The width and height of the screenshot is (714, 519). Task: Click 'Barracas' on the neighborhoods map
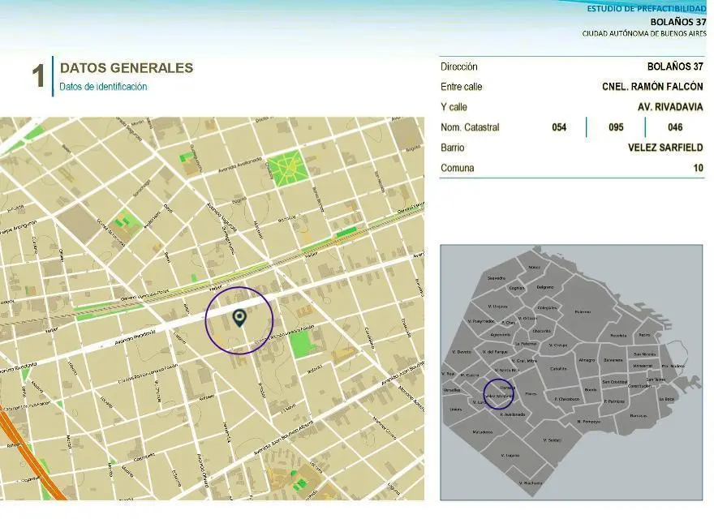[x=638, y=416]
